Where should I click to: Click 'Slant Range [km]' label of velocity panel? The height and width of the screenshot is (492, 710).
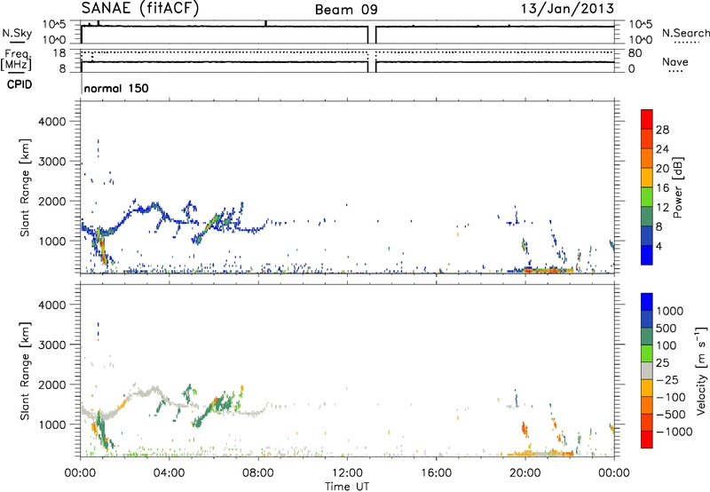(25, 370)
